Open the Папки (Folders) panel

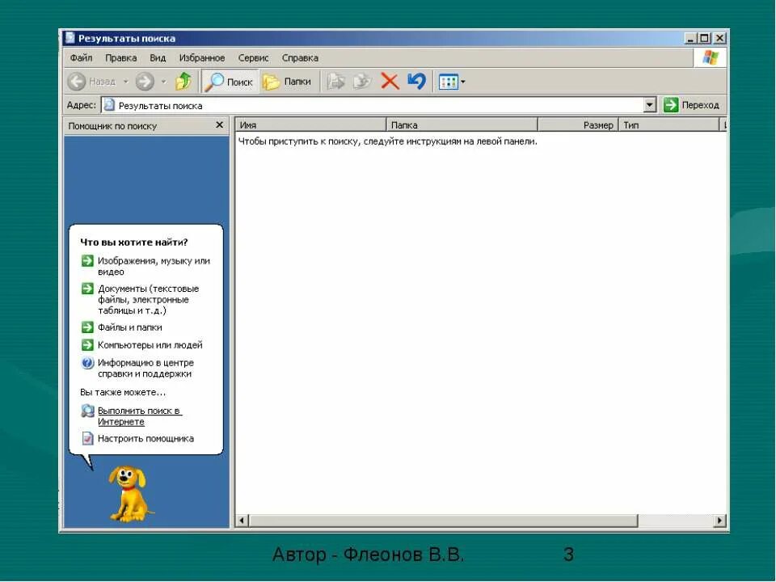(288, 81)
